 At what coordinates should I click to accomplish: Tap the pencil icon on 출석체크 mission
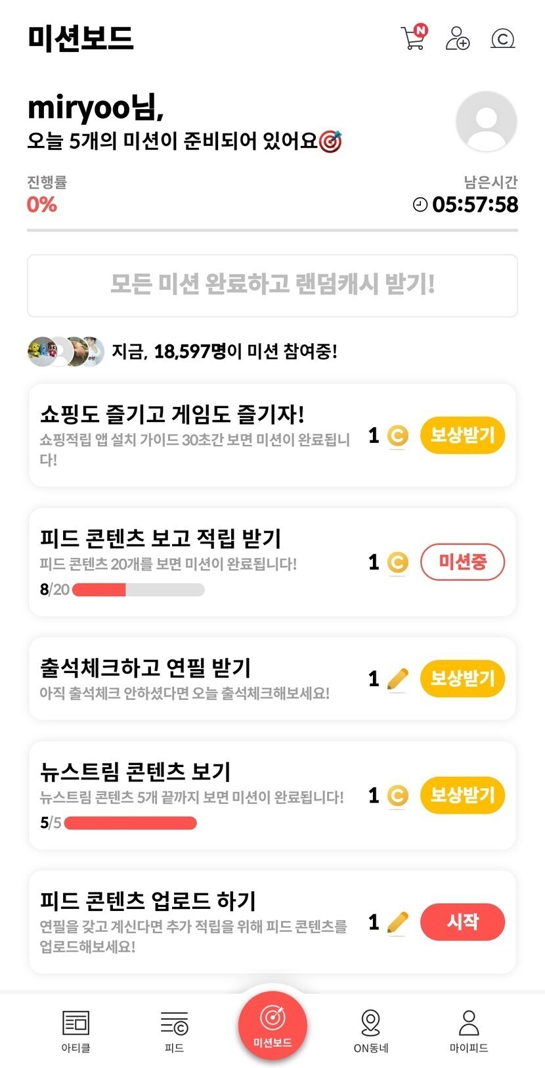point(397,679)
